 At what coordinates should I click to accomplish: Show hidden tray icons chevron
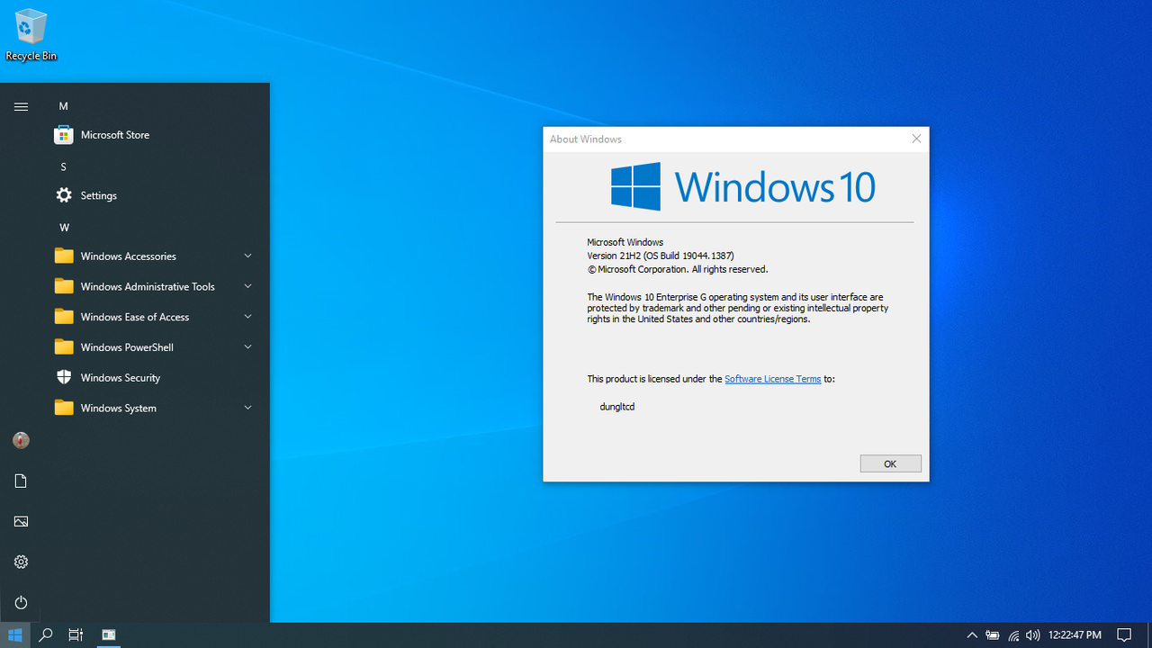pos(972,634)
